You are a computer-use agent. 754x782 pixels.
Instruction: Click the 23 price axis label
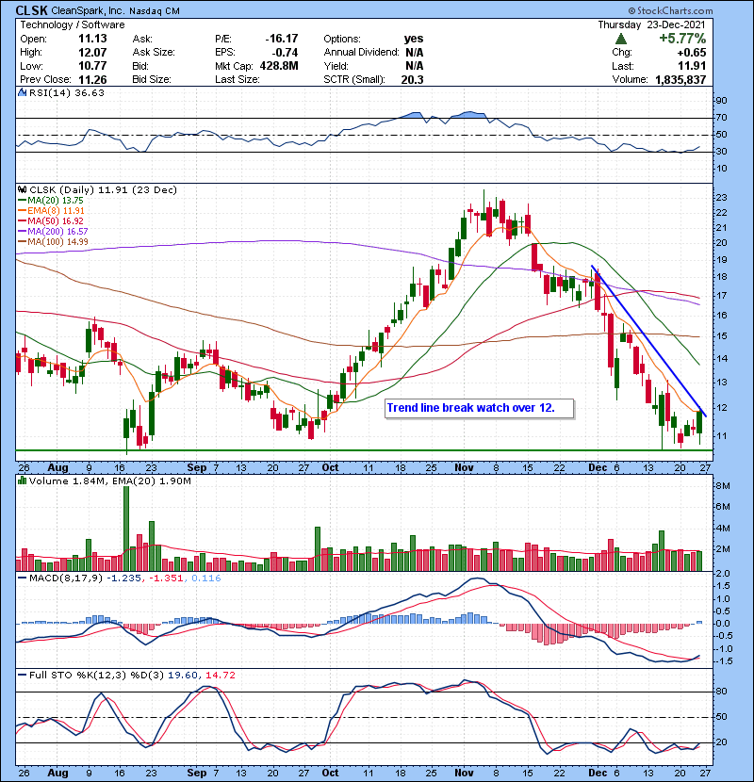coord(722,198)
